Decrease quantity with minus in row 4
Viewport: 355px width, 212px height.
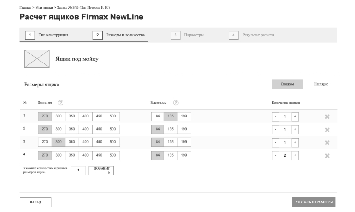275,155
